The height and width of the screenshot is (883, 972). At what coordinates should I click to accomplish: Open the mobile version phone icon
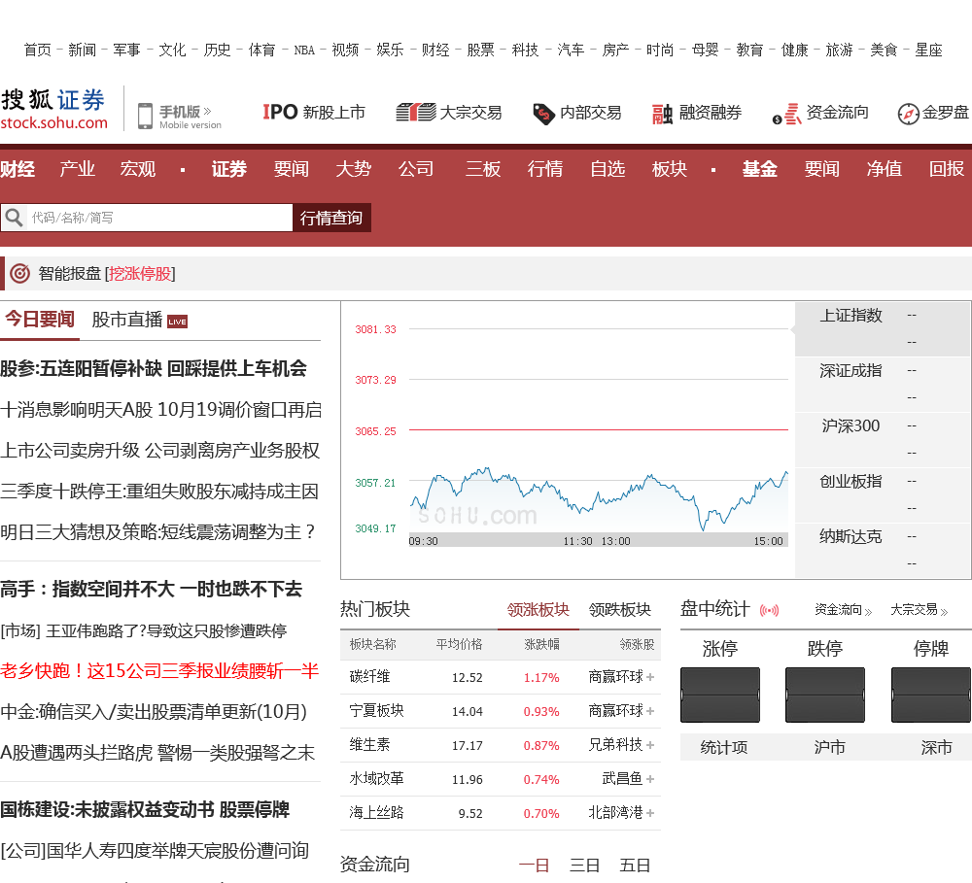pyautogui.click(x=145, y=116)
